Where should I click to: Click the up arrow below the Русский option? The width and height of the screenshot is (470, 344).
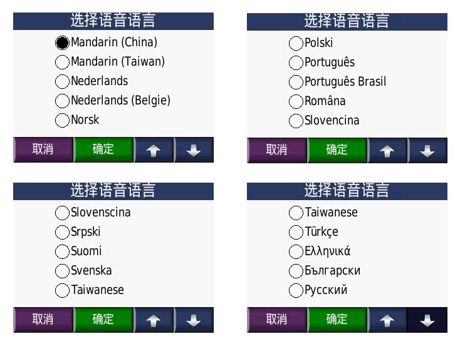pos(387,320)
